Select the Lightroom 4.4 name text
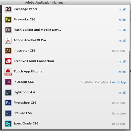The height and width of the screenshot is (131, 131). coord(24,92)
